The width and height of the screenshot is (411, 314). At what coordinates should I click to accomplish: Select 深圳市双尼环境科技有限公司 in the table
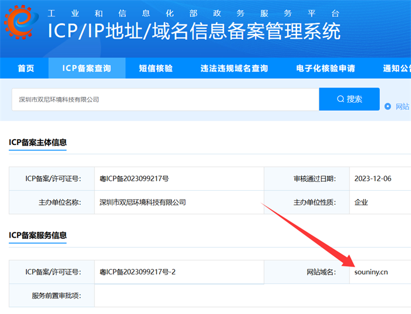click(143, 202)
